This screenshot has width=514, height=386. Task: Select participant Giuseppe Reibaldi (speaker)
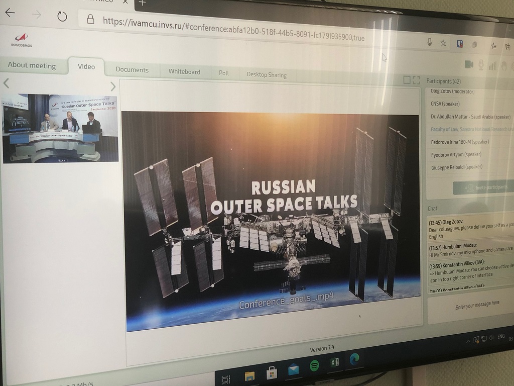[x=457, y=167]
